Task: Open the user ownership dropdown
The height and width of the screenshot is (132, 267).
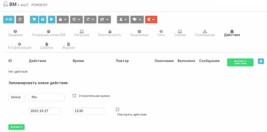Action: point(123,20)
